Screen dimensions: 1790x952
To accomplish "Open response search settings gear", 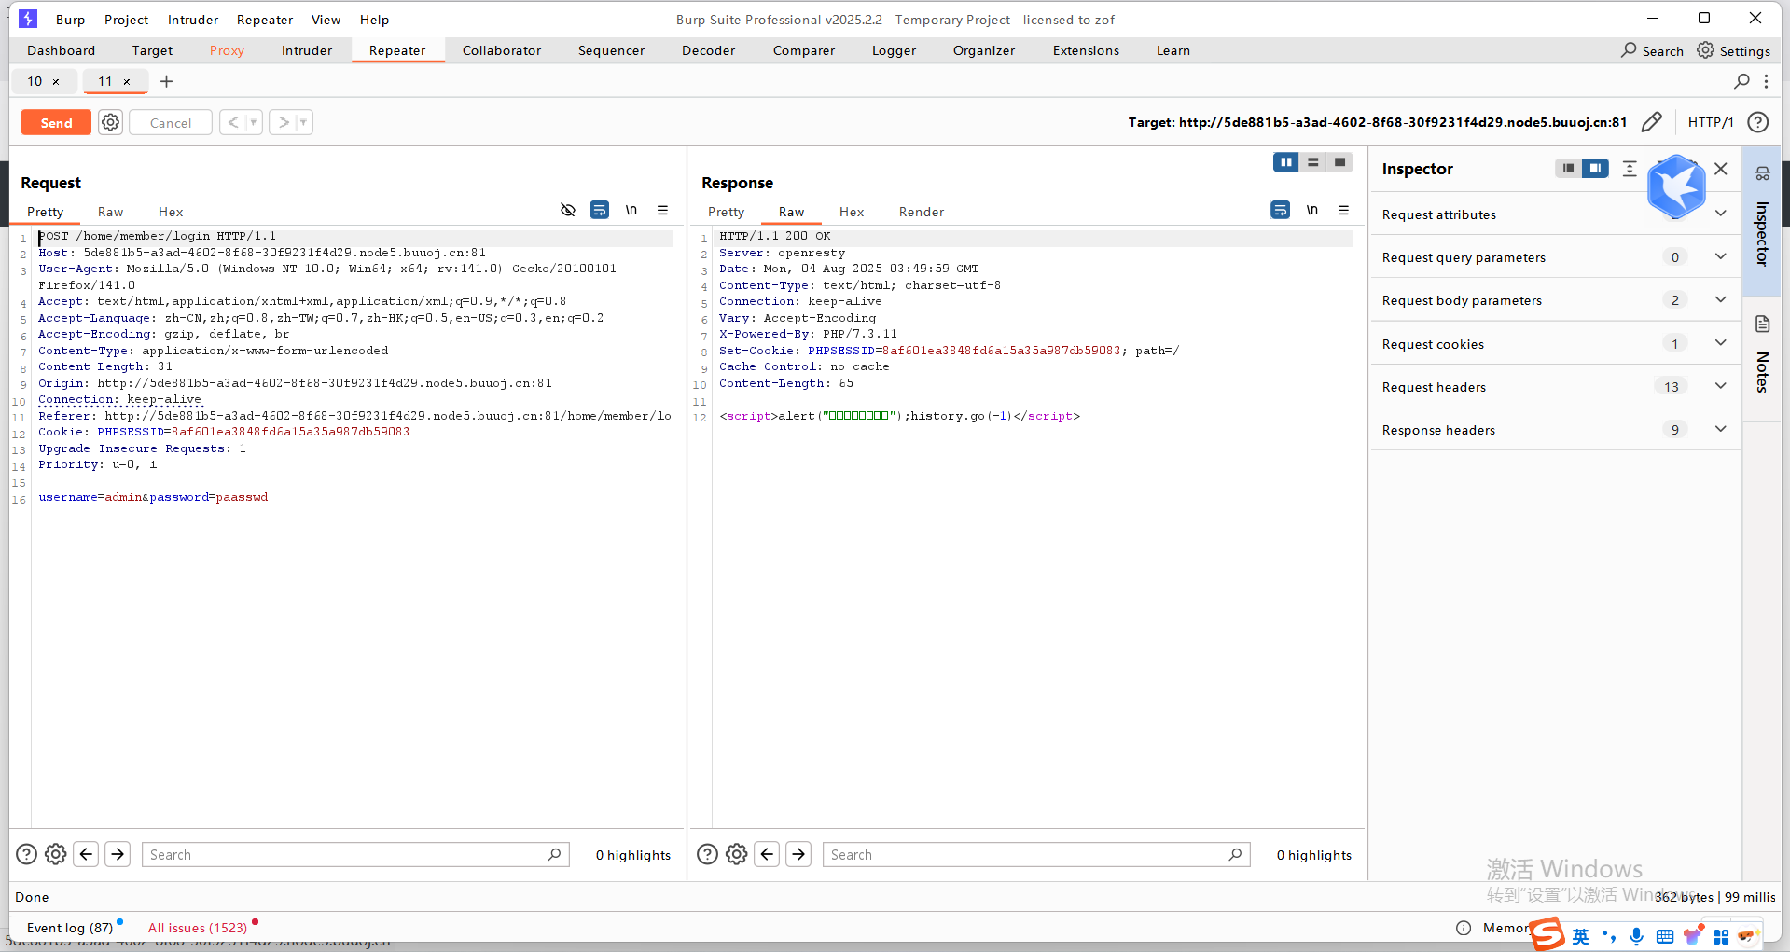I will click(737, 854).
